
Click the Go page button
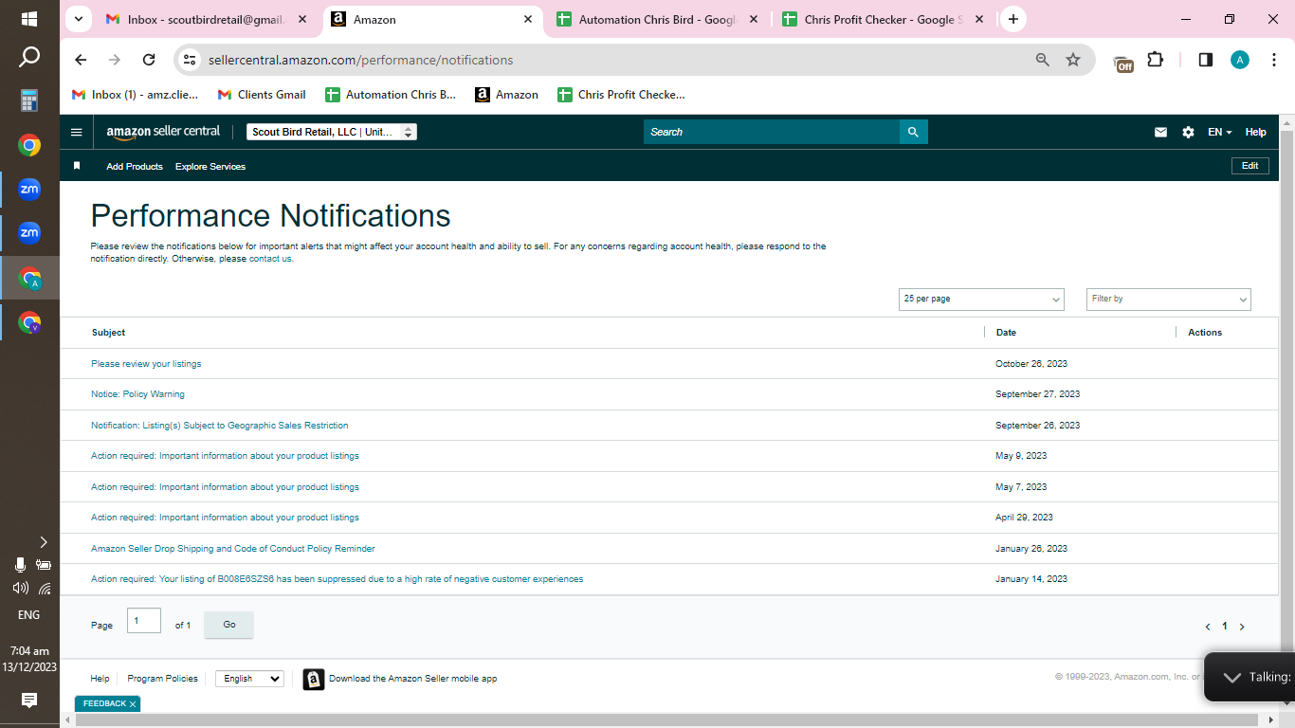tap(229, 625)
